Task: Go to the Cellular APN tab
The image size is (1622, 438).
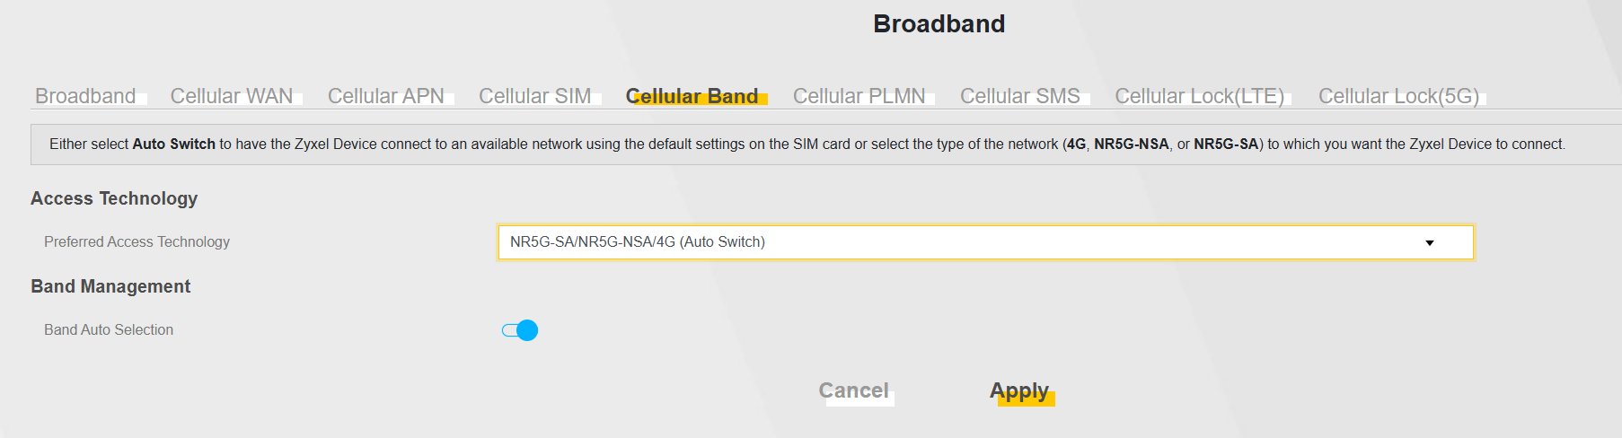Action: (386, 96)
